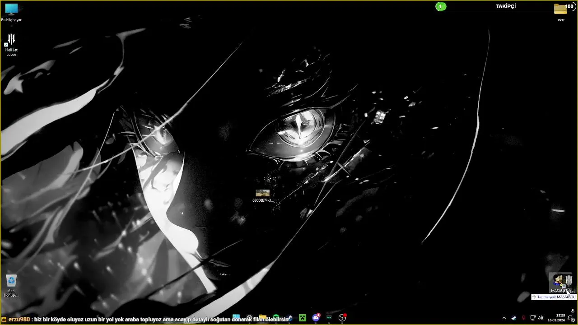The image size is (578, 325).
Task: Click the erzu980 username in chat overlay
Action: coord(19,319)
